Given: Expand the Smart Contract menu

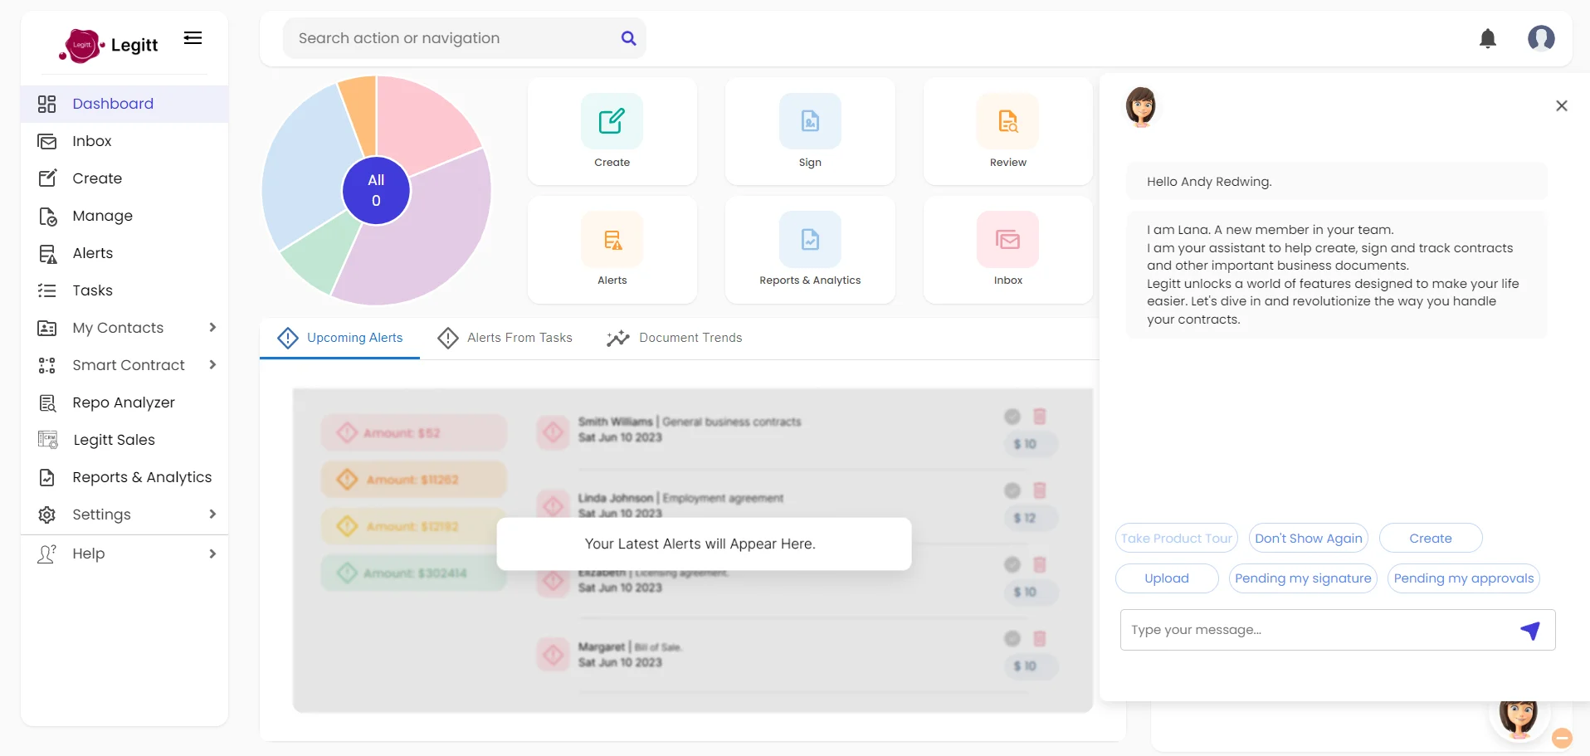Looking at the screenshot, I should (212, 365).
